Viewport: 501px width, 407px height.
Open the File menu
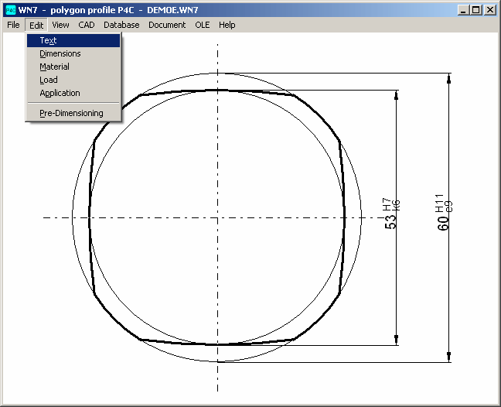tap(13, 25)
